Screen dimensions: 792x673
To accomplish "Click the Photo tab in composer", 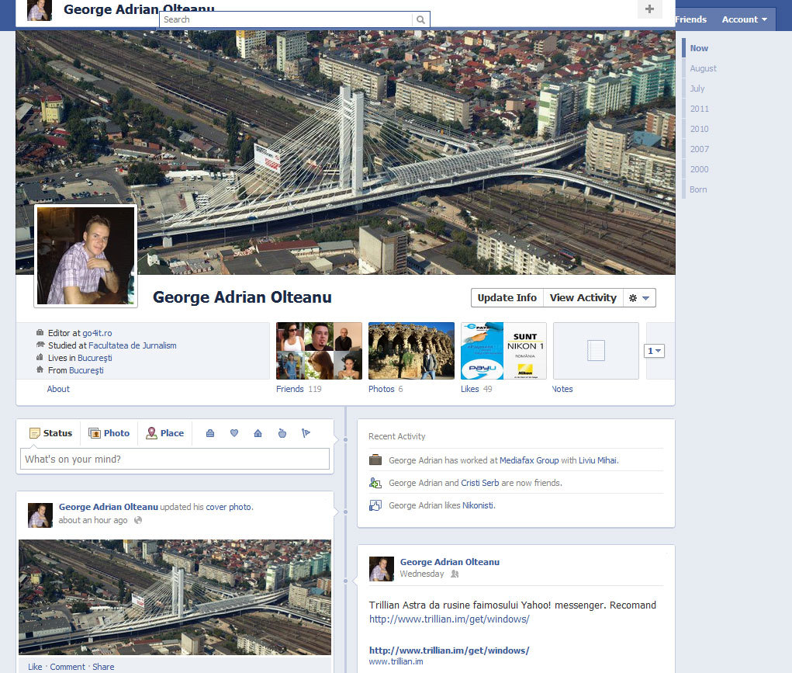I will [109, 433].
